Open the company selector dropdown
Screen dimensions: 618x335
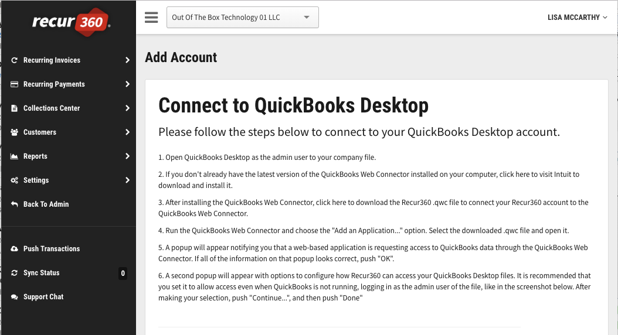[x=242, y=18]
